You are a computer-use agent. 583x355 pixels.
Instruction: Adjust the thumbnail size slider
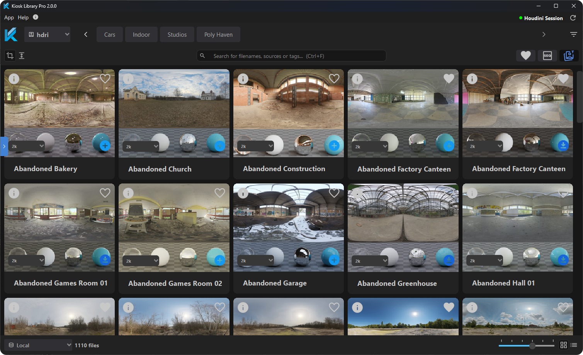pos(532,345)
